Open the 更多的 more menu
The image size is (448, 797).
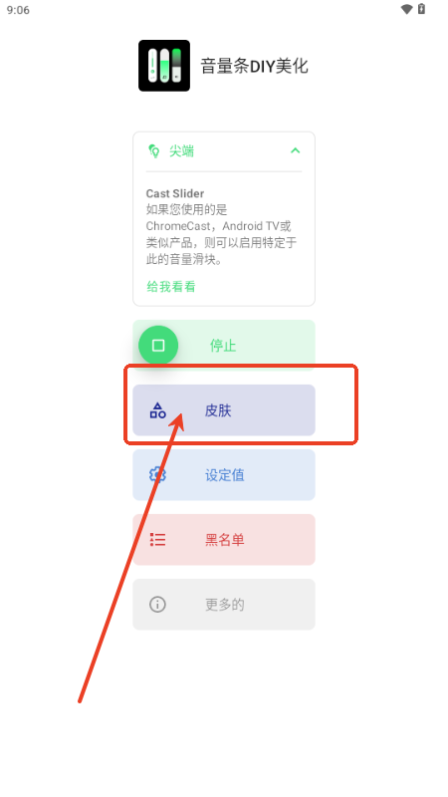(x=224, y=605)
